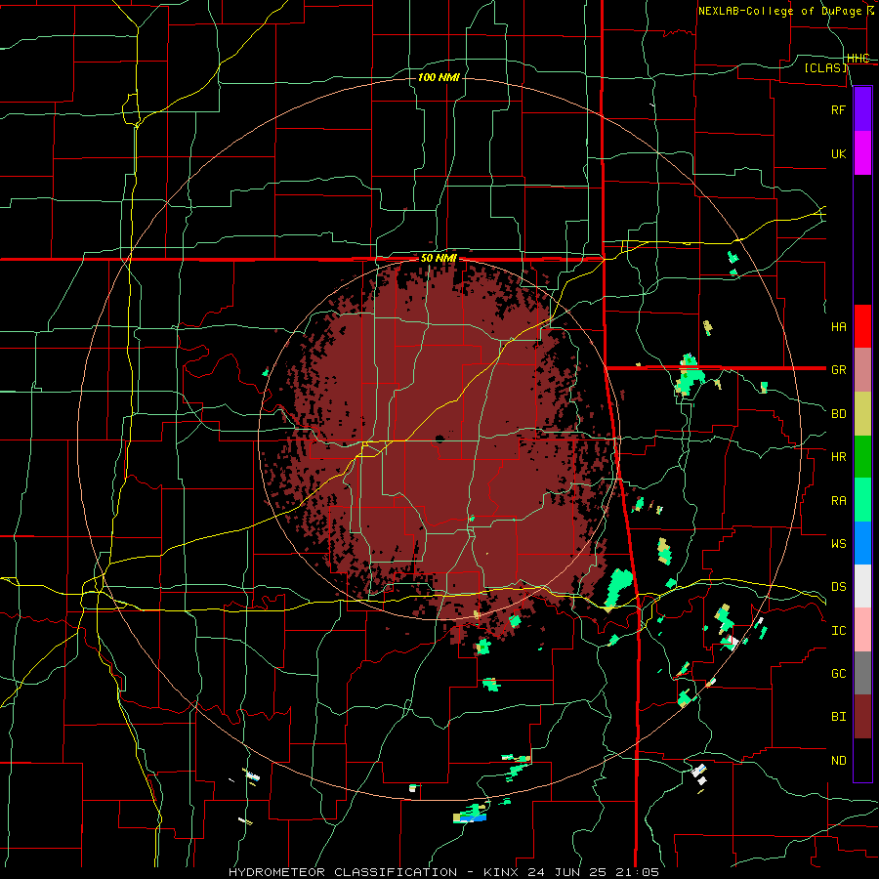Click the 50 NMI range ring label

click(439, 259)
